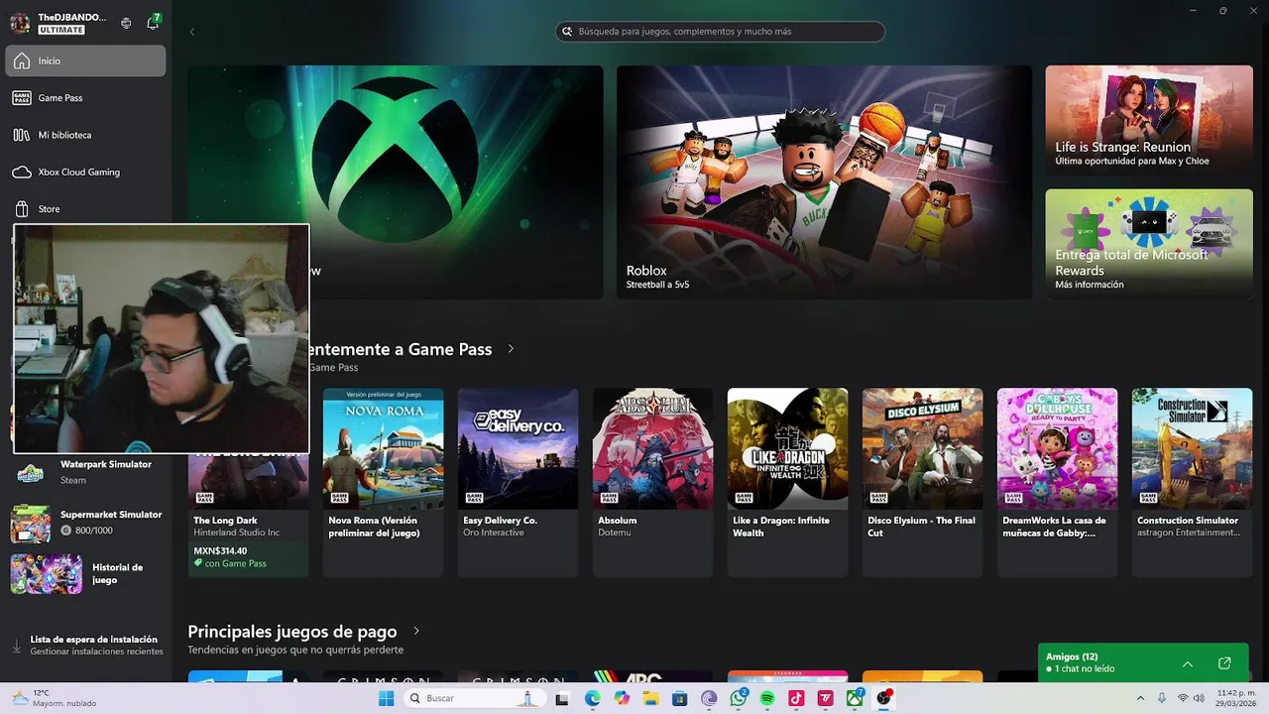The image size is (1269, 714).
Task: Click the round icon left of the notifications bell
Action: coord(126,23)
